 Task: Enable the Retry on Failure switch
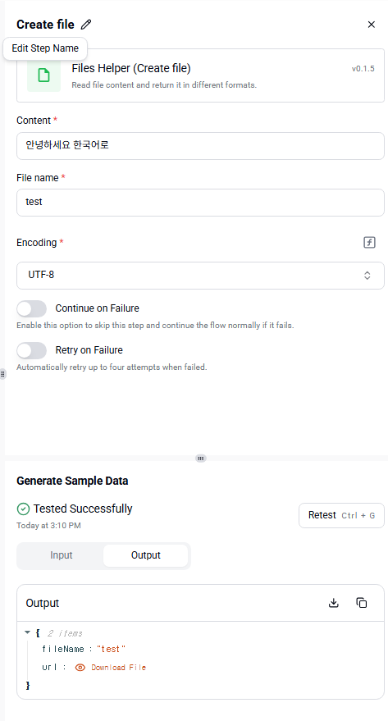tap(32, 350)
